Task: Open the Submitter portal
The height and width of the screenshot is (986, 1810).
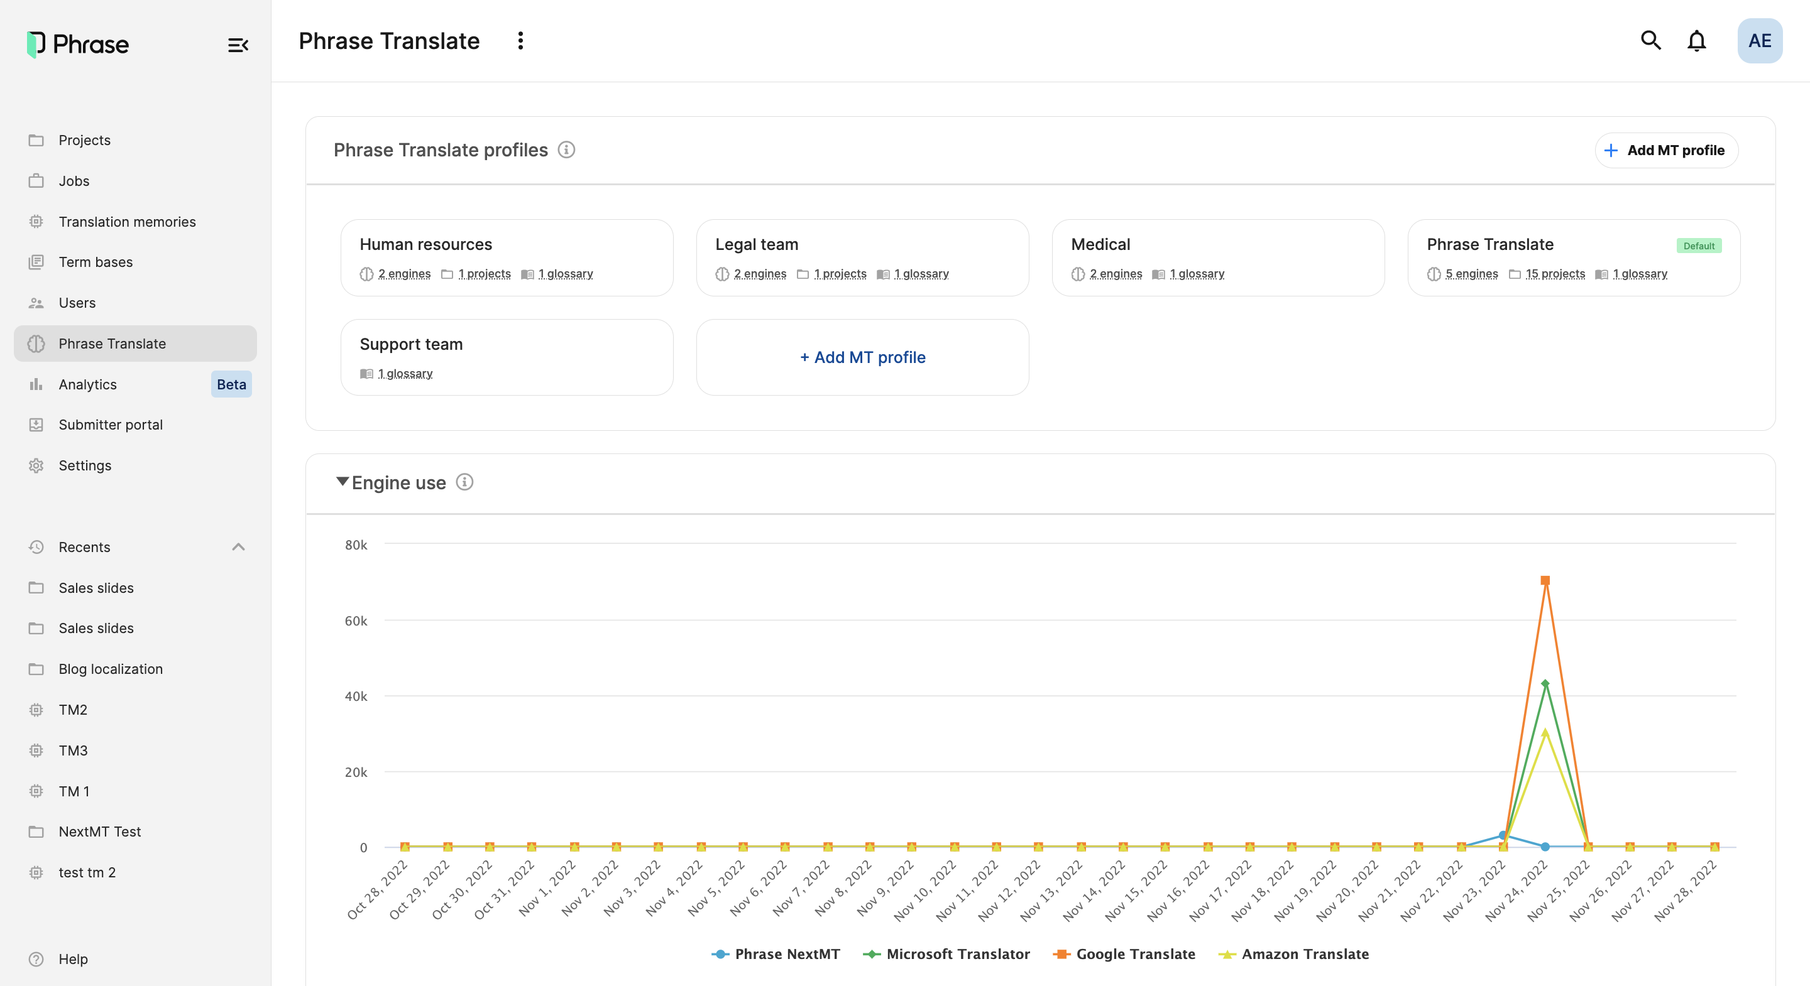Action: coord(111,425)
